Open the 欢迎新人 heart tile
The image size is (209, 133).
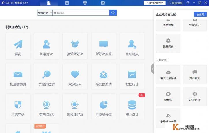coord(75,77)
